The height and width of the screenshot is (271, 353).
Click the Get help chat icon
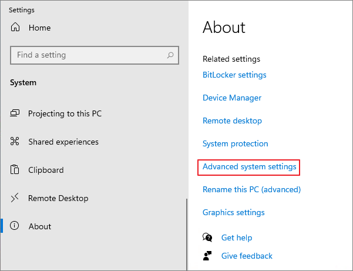[x=207, y=237]
